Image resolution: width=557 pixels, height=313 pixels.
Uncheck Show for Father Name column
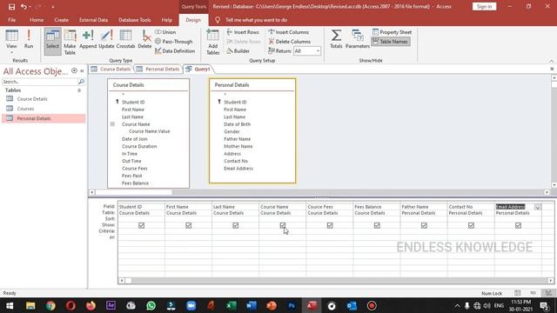[x=424, y=225]
